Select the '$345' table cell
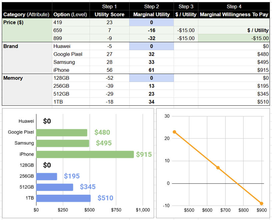Screen dimensions: 272x220 coord(234,94)
